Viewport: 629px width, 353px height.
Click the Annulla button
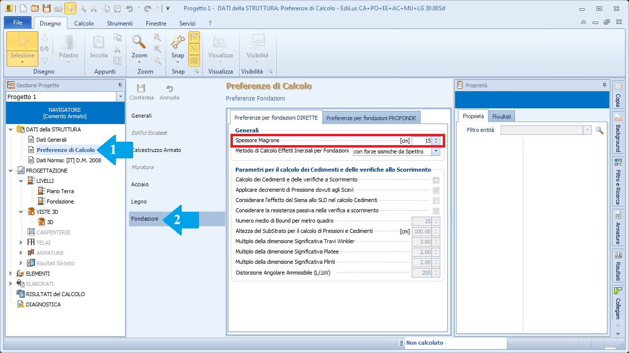click(x=170, y=92)
